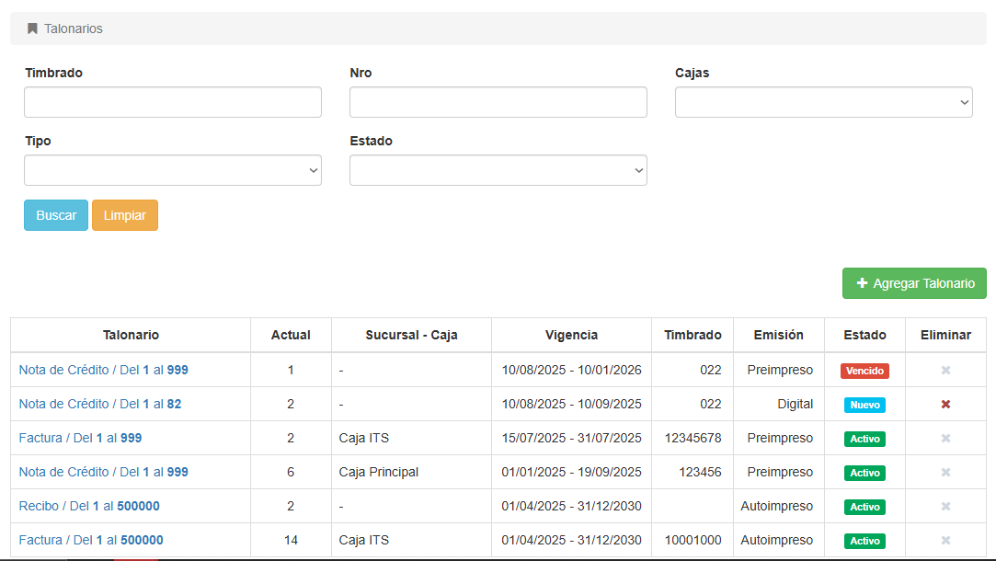Click delete X on the Recibo row

click(x=945, y=507)
